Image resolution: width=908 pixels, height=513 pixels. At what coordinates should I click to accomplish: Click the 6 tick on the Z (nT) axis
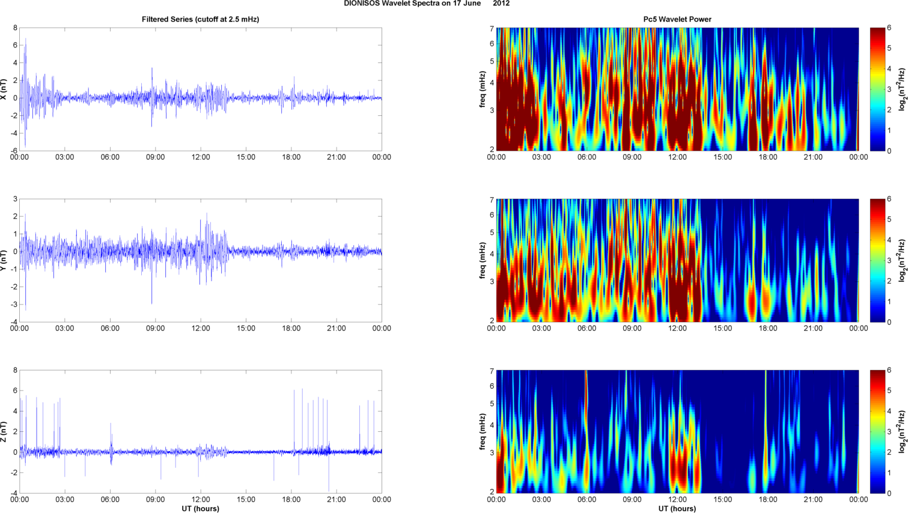[x=15, y=390]
